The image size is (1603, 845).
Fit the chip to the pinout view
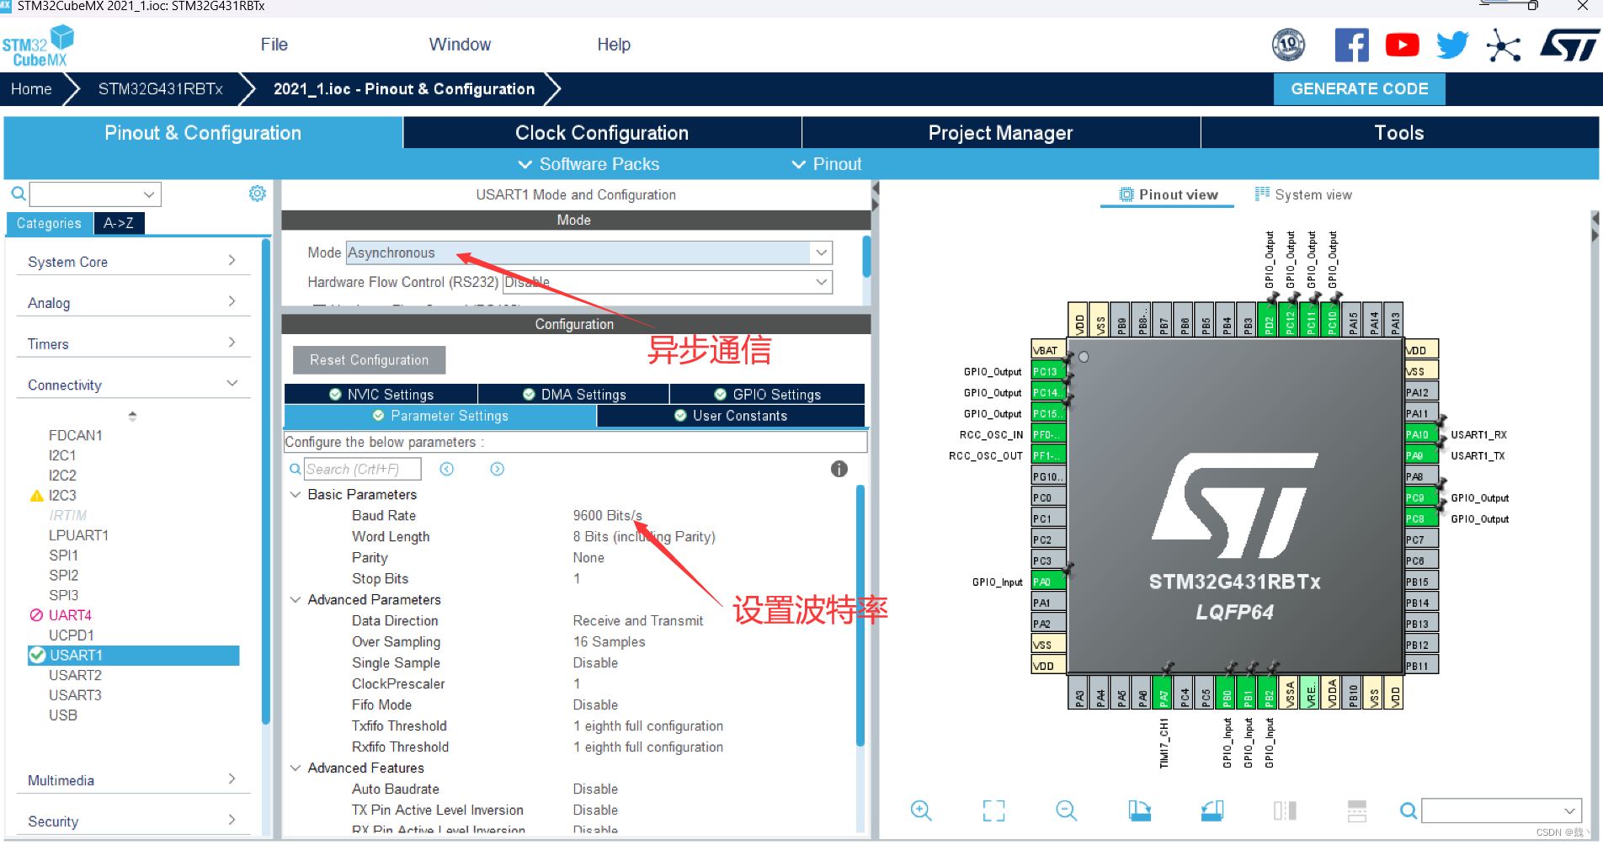[993, 810]
